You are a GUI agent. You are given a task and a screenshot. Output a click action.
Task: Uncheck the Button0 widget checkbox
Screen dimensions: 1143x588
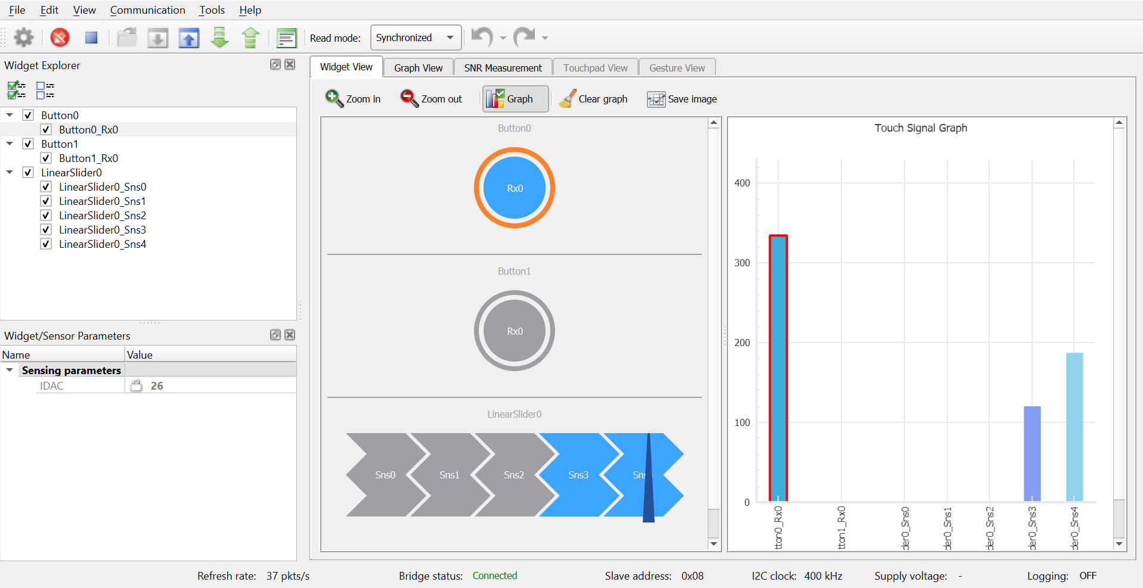pyautogui.click(x=28, y=115)
